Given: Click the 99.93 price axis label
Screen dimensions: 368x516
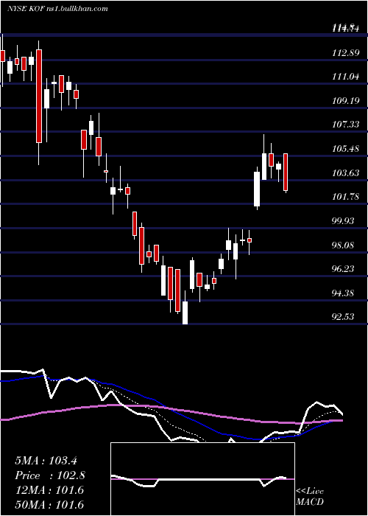Looking at the screenshot, I should pos(344,221).
